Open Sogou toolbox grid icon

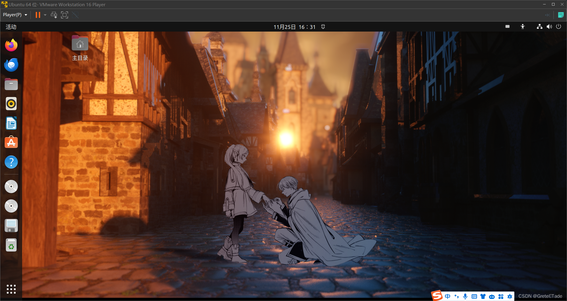[501, 297]
